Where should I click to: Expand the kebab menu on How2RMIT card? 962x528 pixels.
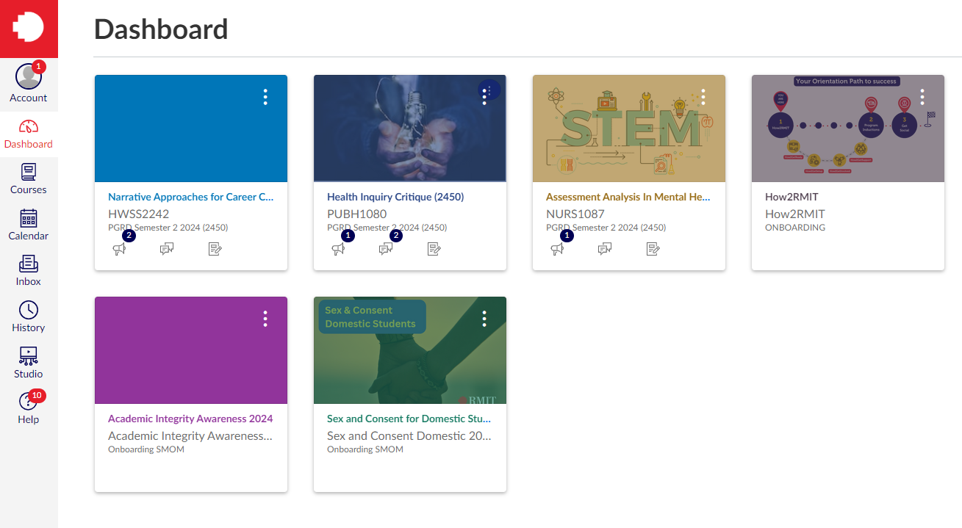click(x=922, y=96)
